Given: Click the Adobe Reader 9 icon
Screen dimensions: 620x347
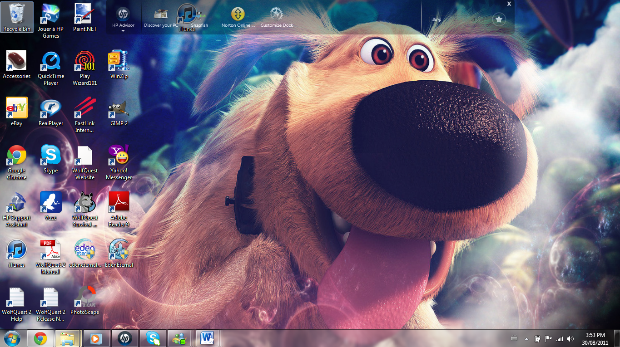Looking at the screenshot, I should pos(119,203).
